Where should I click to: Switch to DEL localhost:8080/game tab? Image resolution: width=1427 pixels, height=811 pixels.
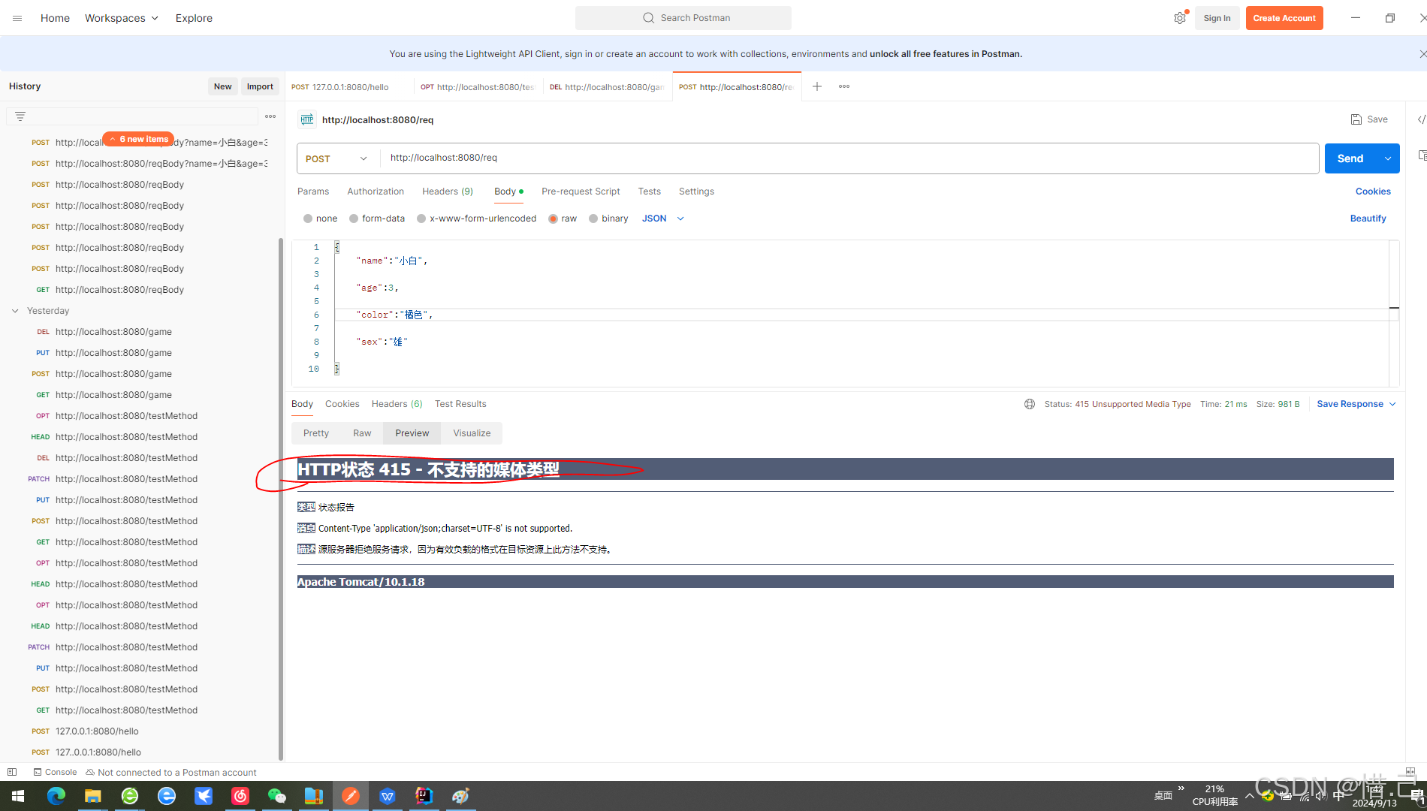607,86
